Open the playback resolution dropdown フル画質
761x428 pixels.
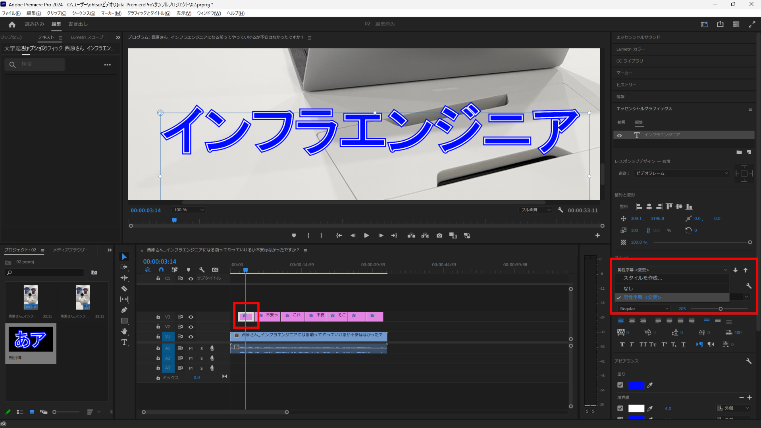coord(536,210)
